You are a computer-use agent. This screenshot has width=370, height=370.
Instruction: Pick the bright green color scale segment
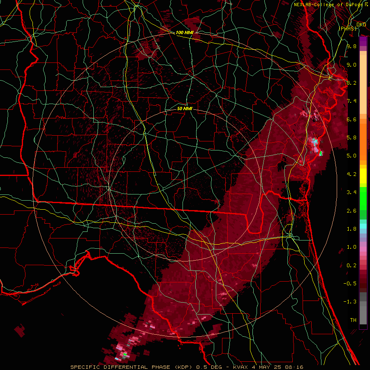pos(363,198)
